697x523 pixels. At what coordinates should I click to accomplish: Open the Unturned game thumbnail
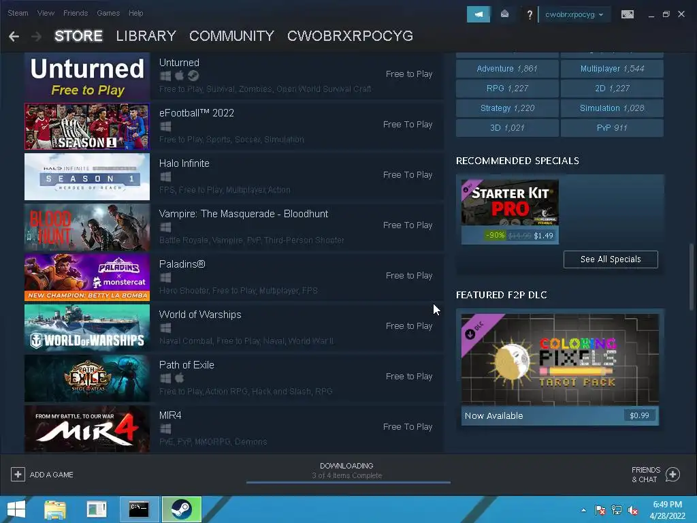coord(87,76)
